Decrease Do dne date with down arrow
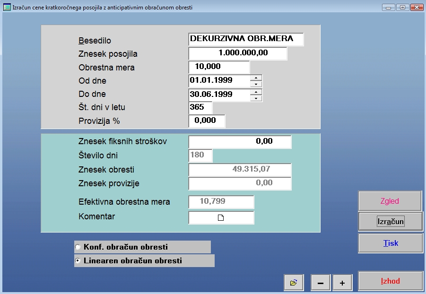The image size is (426, 294). [x=256, y=98]
